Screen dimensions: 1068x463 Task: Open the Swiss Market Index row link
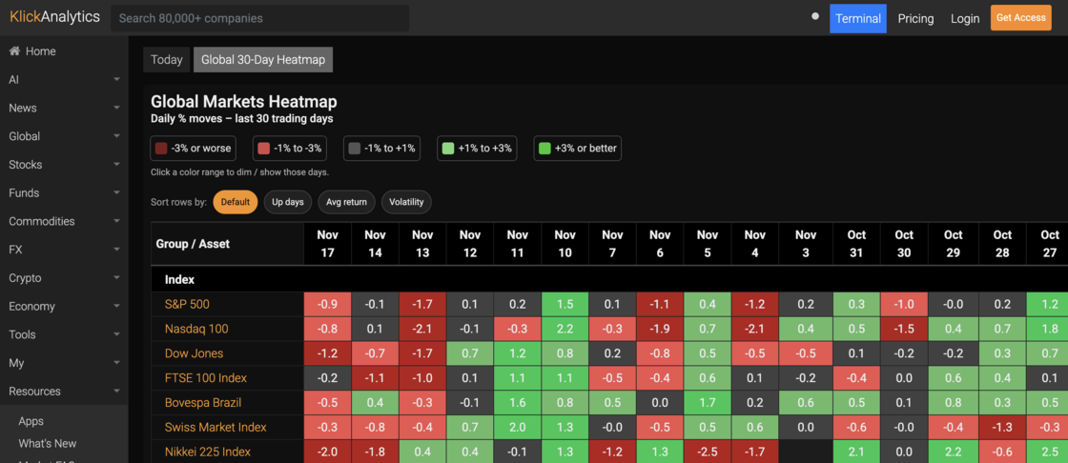coord(216,427)
